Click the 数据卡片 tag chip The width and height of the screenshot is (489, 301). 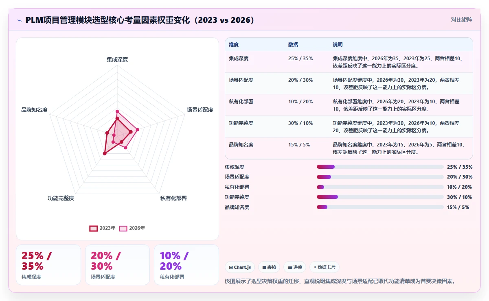coord(325,267)
